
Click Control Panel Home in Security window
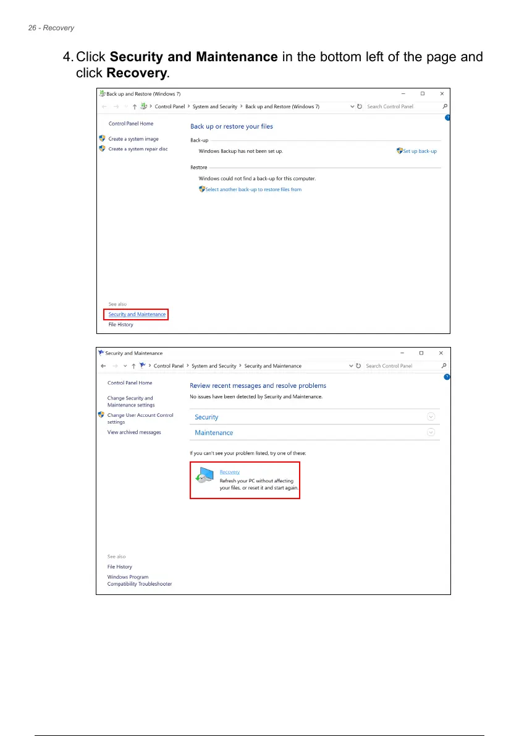[x=130, y=383]
